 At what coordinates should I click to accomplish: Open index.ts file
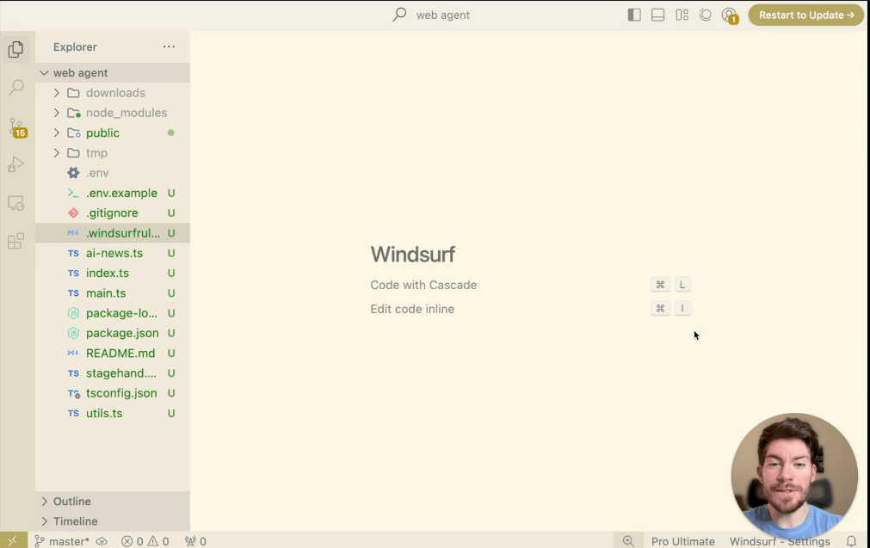[x=113, y=273]
